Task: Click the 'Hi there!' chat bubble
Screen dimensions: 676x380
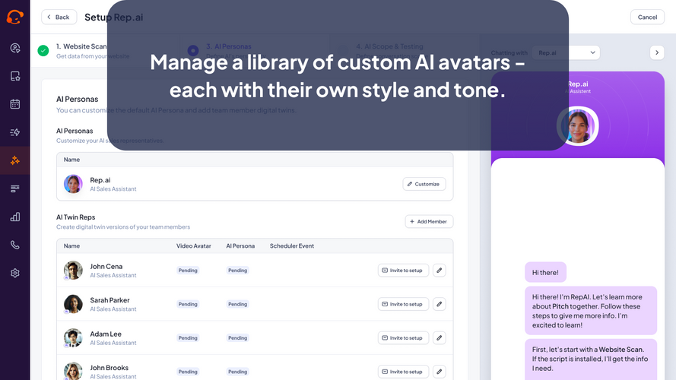Action: tap(545, 272)
